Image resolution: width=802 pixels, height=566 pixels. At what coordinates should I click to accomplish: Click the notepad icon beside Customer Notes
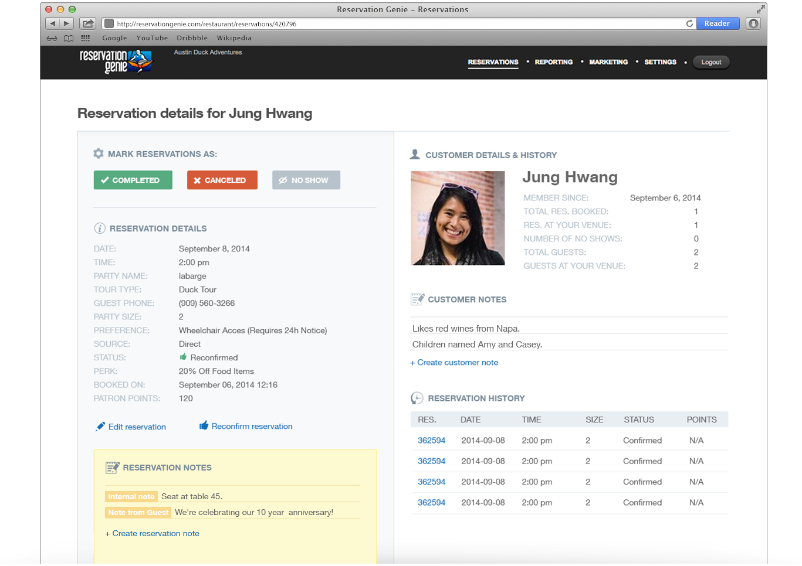[x=417, y=299]
